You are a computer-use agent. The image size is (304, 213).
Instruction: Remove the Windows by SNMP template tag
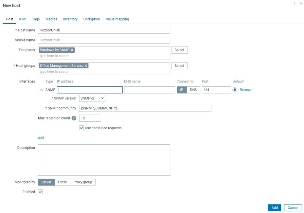point(72,50)
